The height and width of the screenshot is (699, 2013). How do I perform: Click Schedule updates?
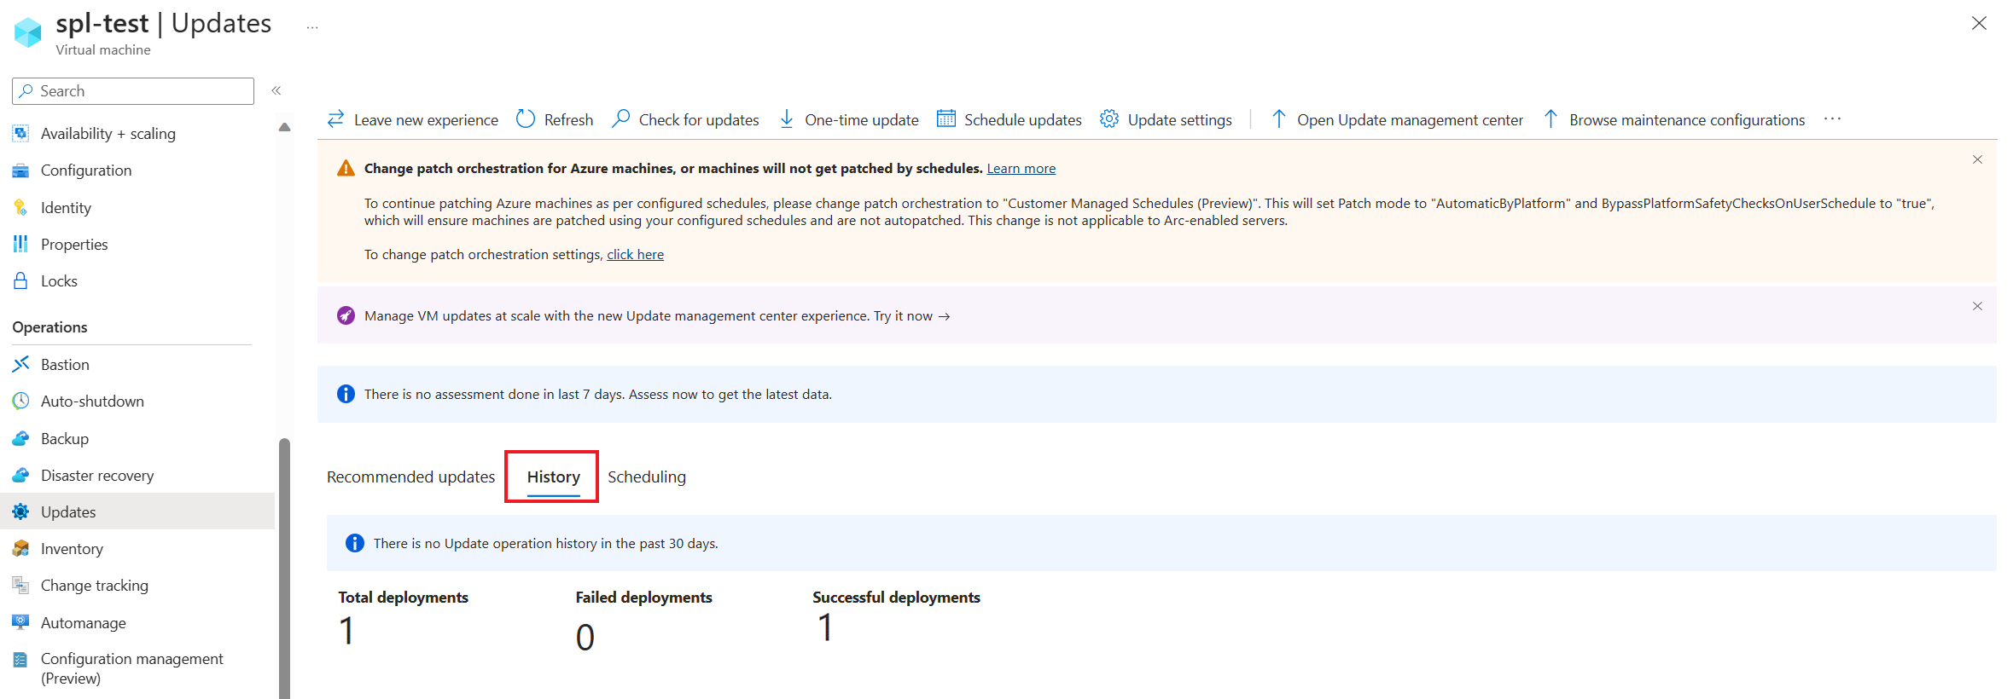pyautogui.click(x=1009, y=119)
